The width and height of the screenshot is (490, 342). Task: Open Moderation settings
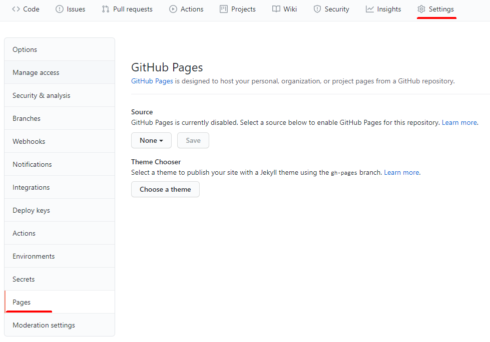[x=60, y=325]
